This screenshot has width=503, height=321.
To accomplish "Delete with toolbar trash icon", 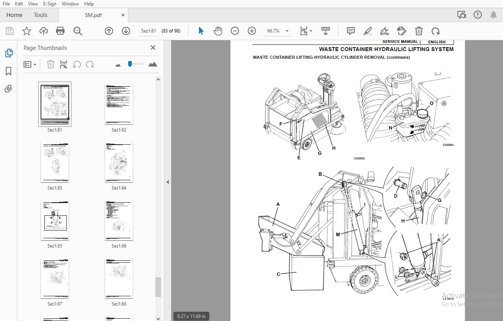I will [419, 31].
